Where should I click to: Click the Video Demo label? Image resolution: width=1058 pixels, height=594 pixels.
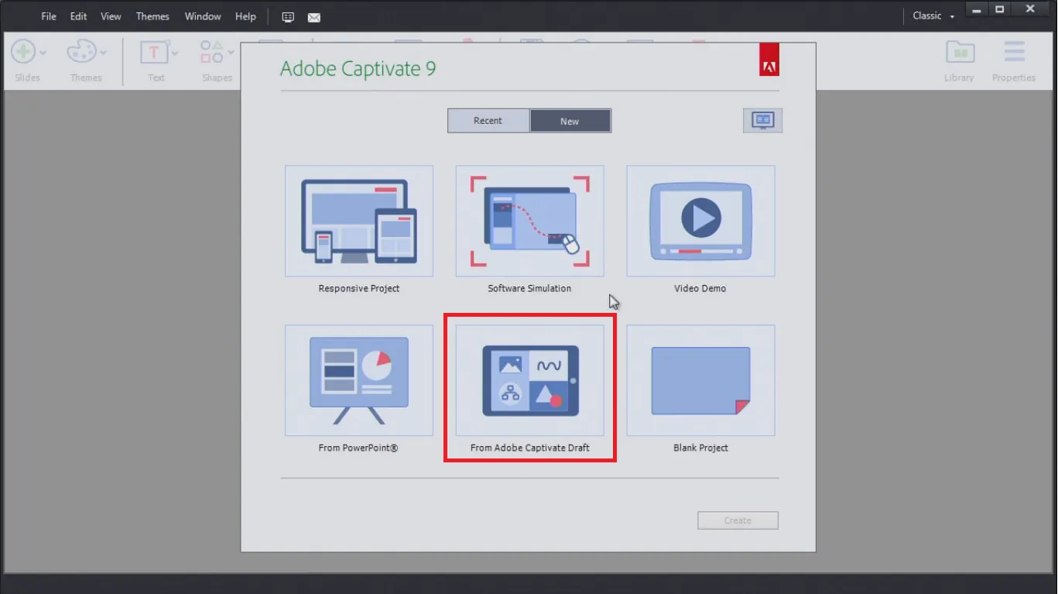(700, 288)
